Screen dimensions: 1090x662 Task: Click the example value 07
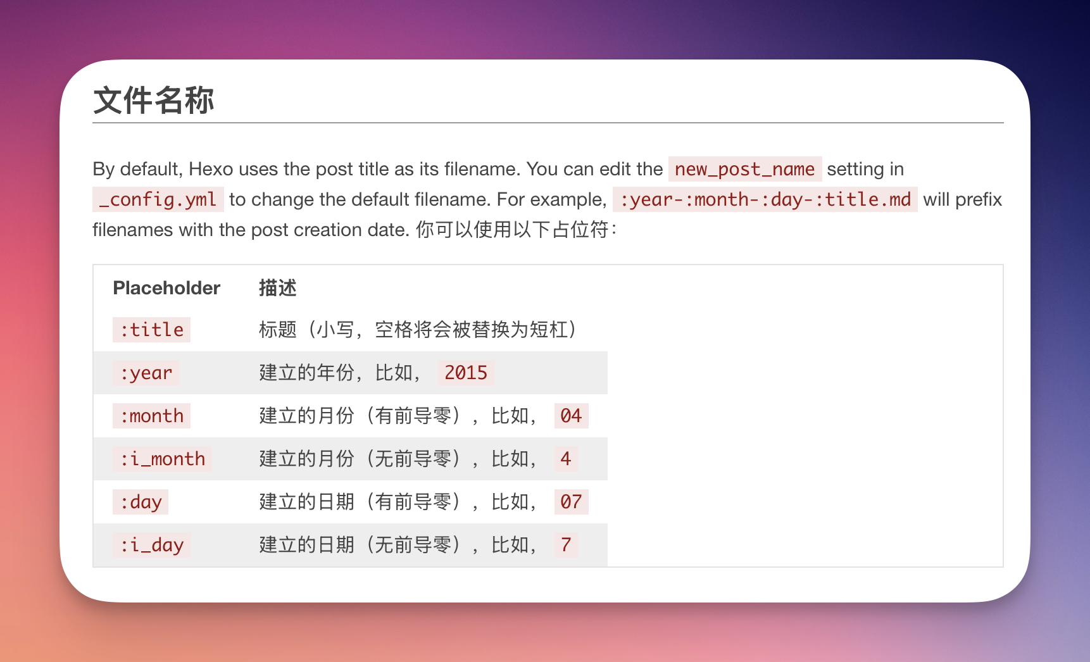pyautogui.click(x=571, y=502)
